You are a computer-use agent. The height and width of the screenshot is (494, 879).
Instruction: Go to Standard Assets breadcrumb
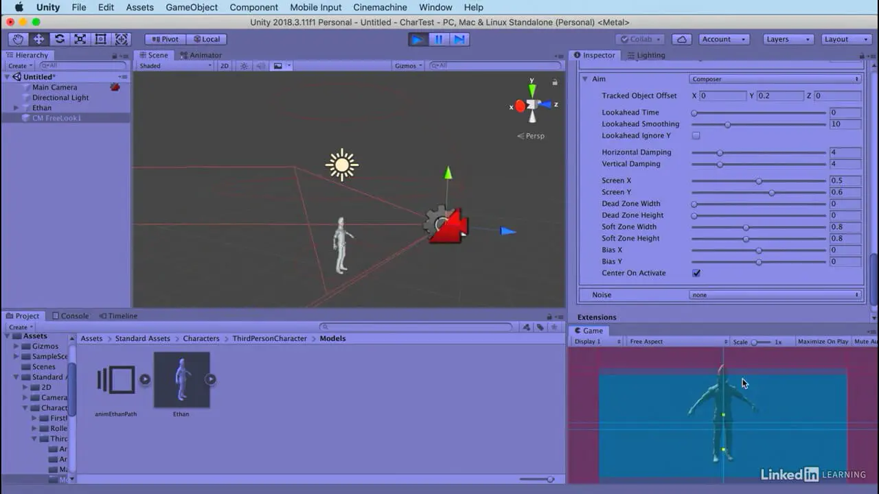pos(143,338)
